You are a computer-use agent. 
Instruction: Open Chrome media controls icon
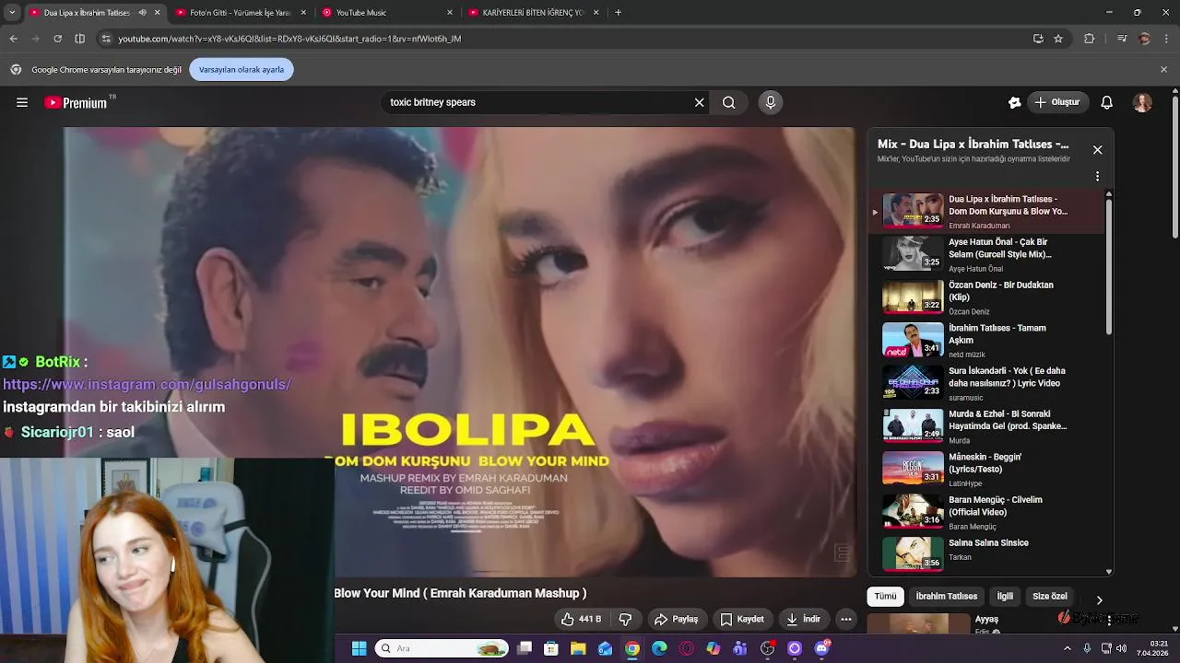click(1121, 39)
